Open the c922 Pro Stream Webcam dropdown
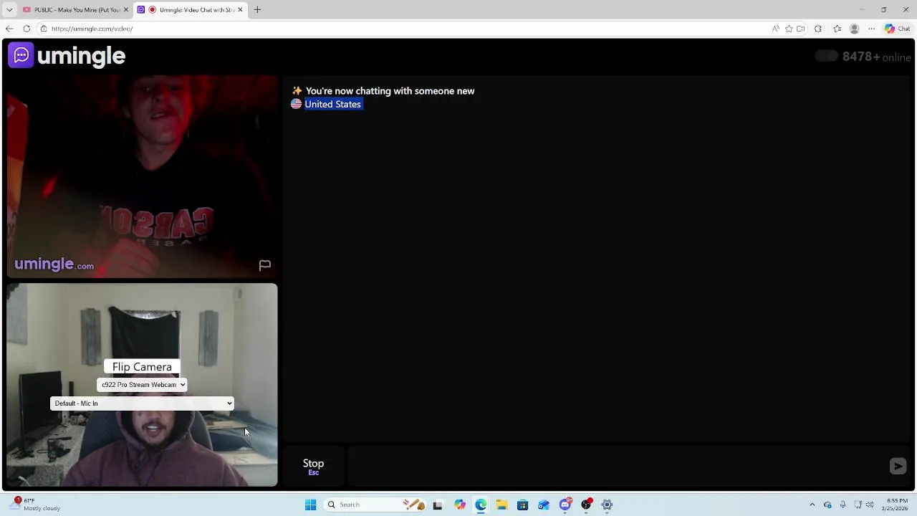The height and width of the screenshot is (516, 917). 142,385
